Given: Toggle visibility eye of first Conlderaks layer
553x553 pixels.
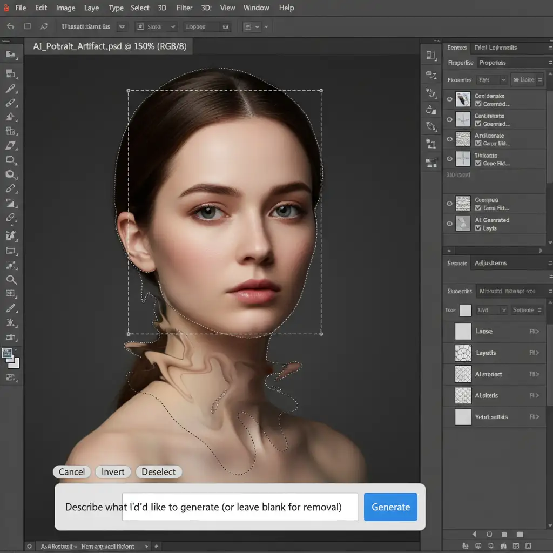Looking at the screenshot, I should click(x=449, y=99).
